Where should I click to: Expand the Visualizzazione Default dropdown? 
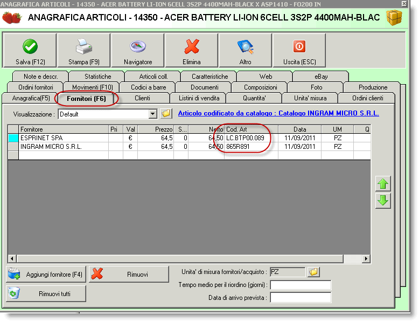(x=152, y=114)
